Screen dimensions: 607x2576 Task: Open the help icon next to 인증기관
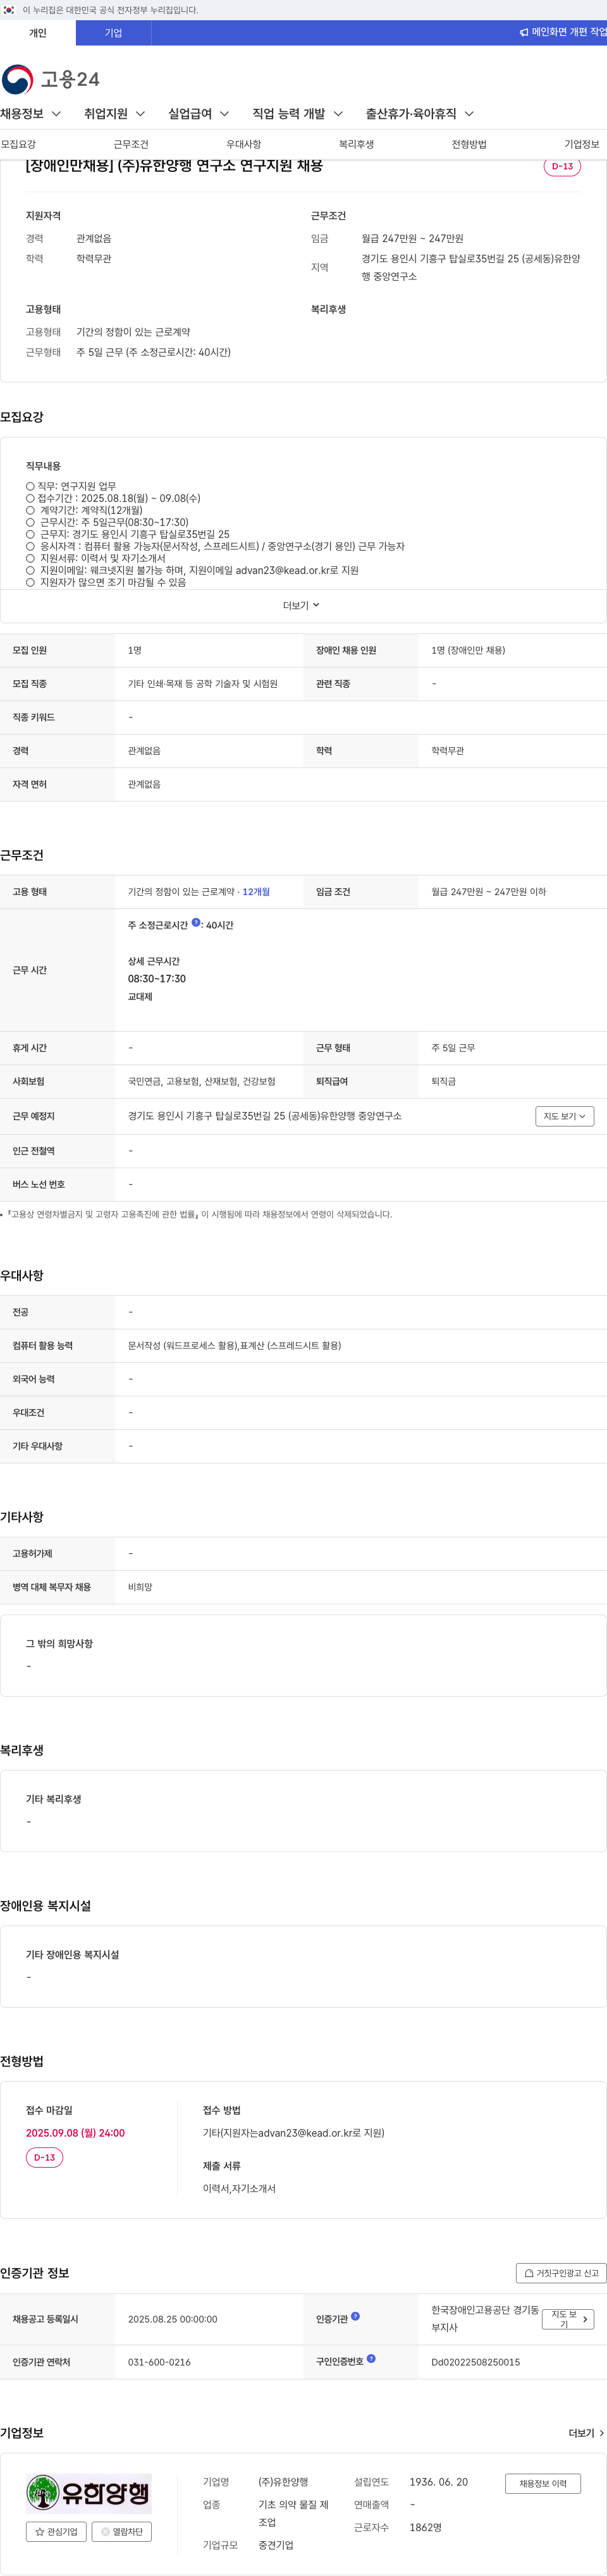[x=355, y=2317]
